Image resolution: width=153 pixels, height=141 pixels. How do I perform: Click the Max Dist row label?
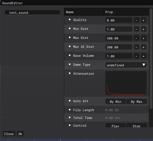tap(81, 38)
